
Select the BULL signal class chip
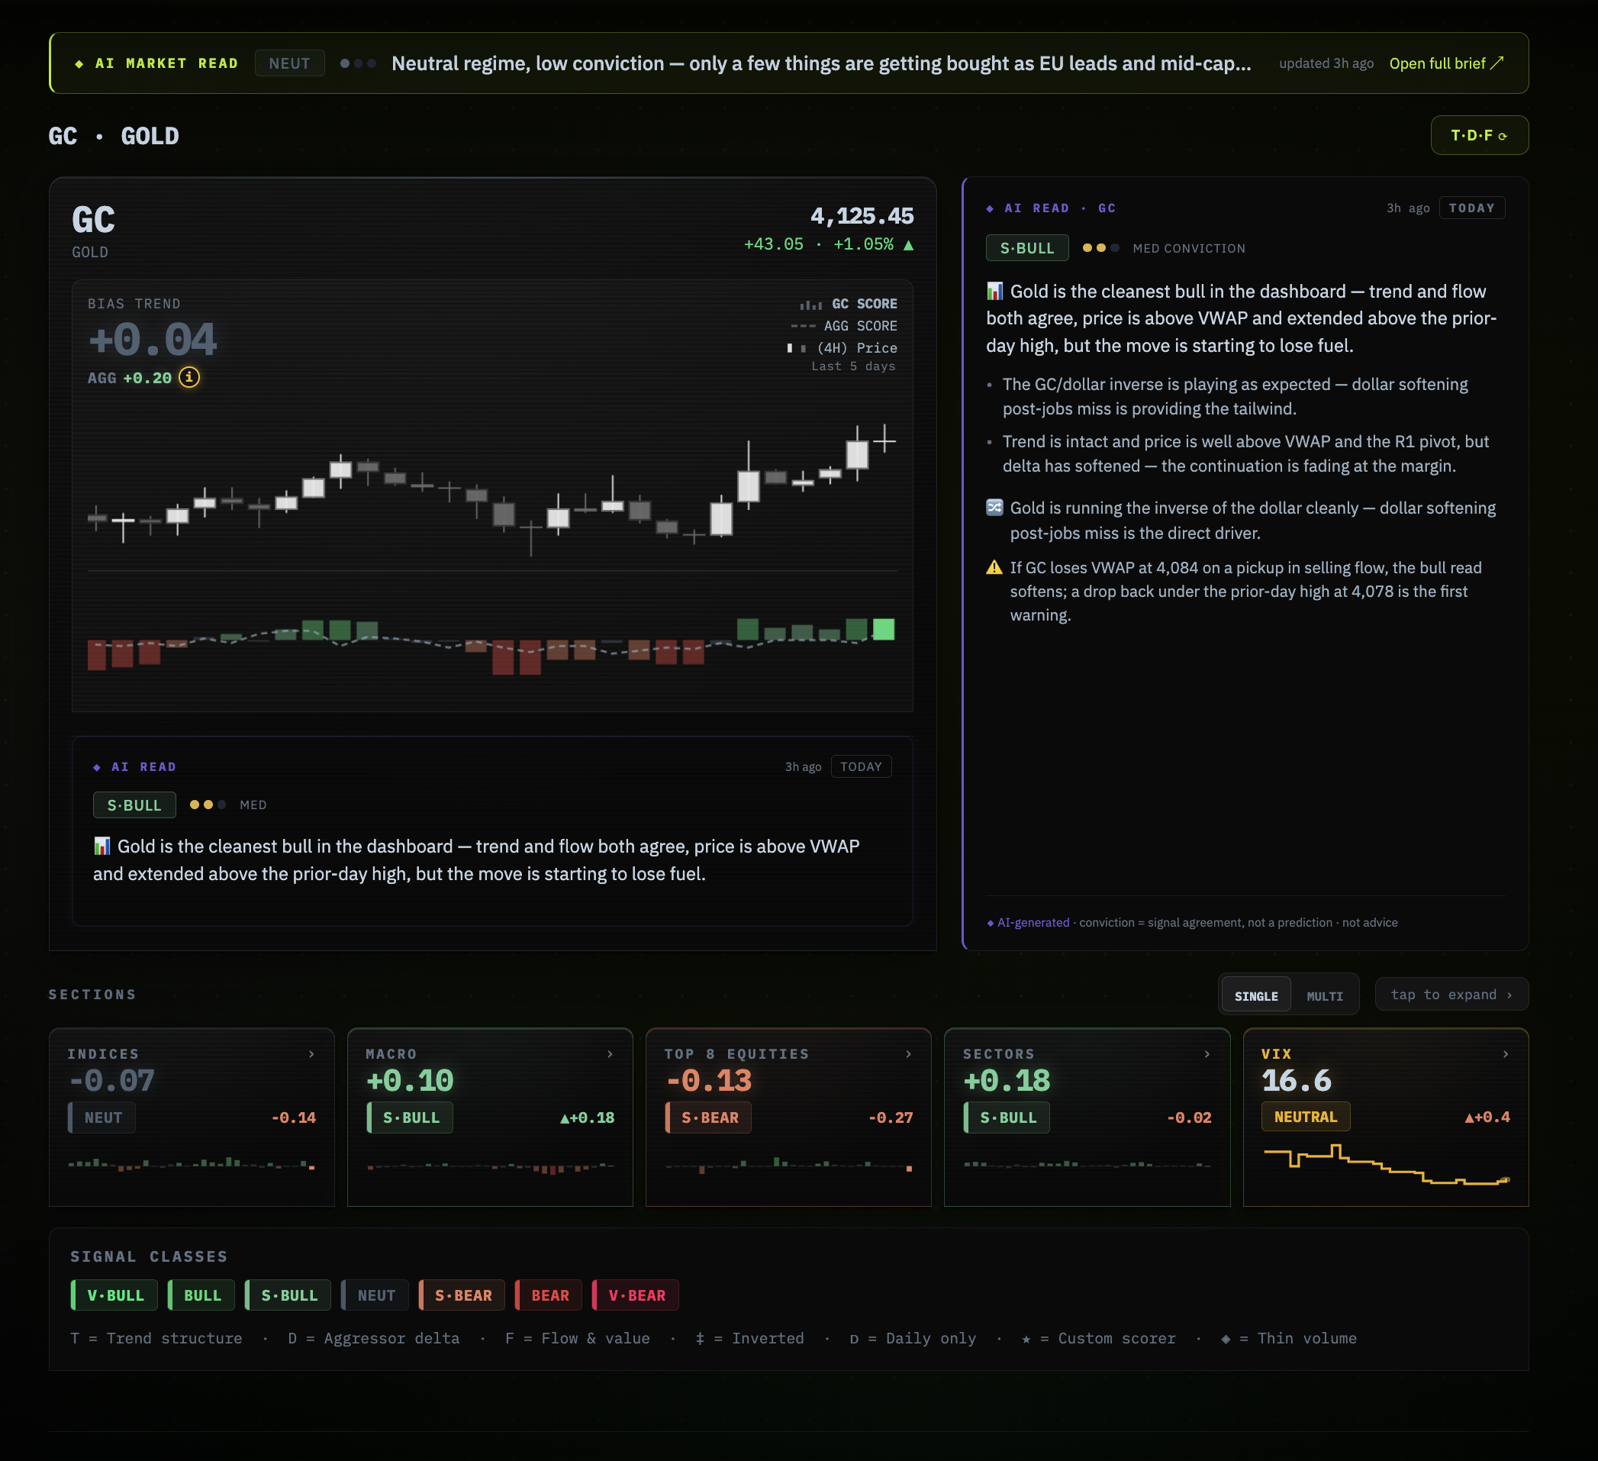pos(201,1295)
